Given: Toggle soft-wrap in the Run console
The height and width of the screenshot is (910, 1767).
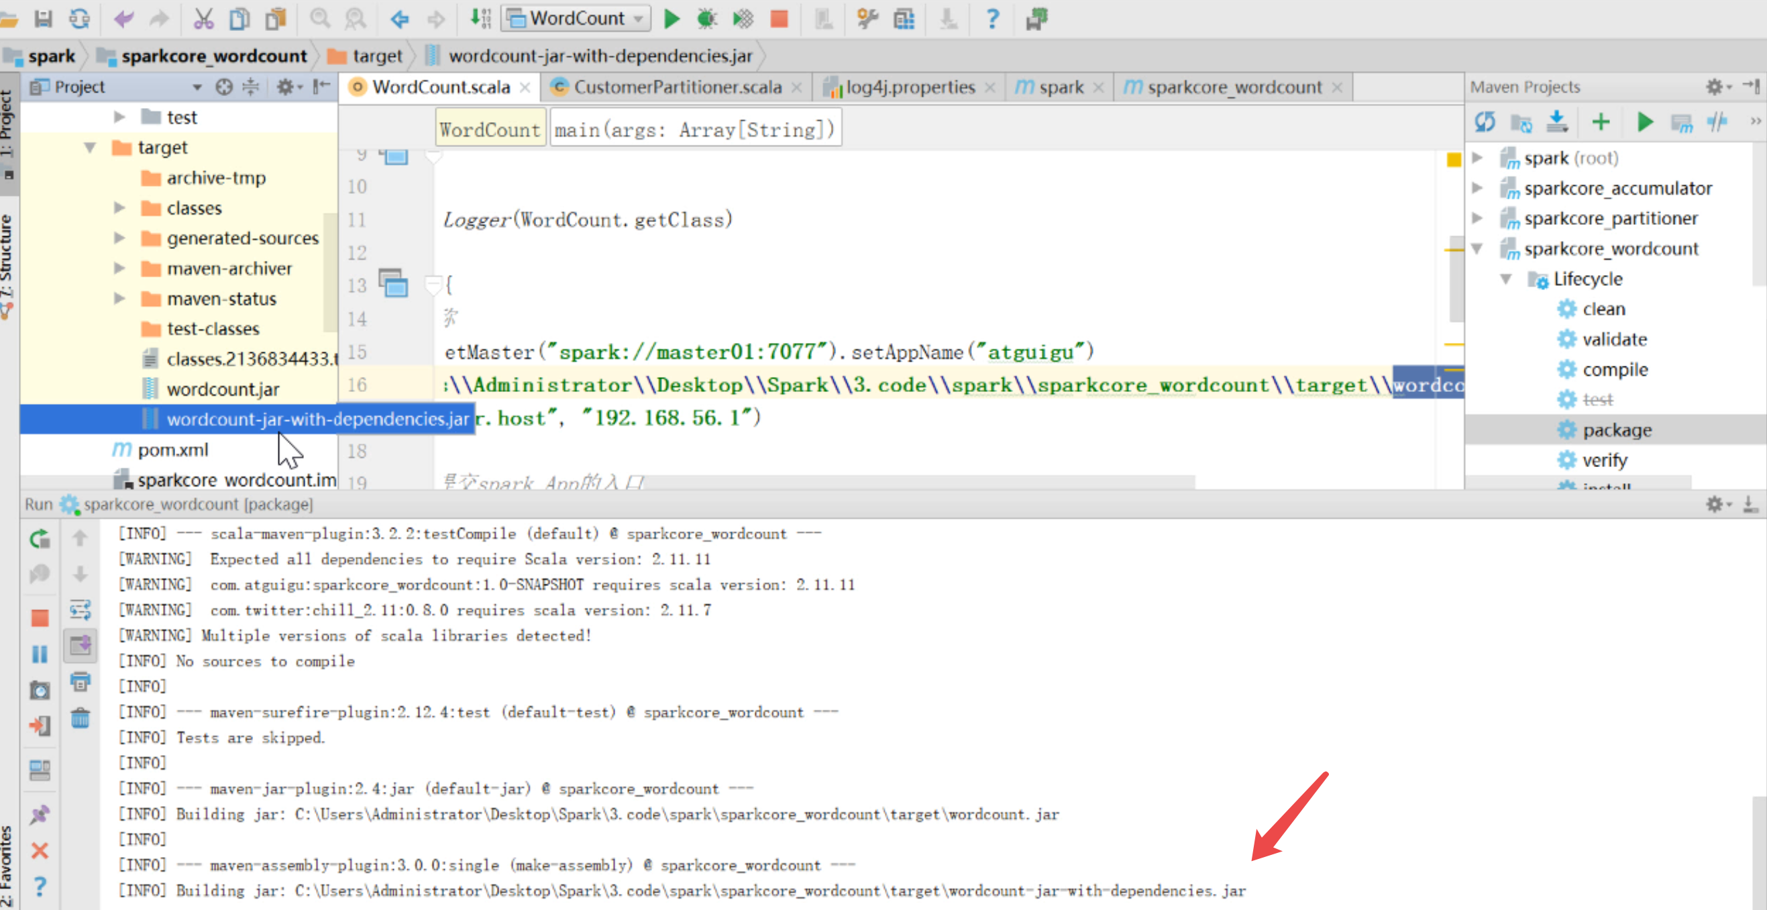Looking at the screenshot, I should point(81,609).
